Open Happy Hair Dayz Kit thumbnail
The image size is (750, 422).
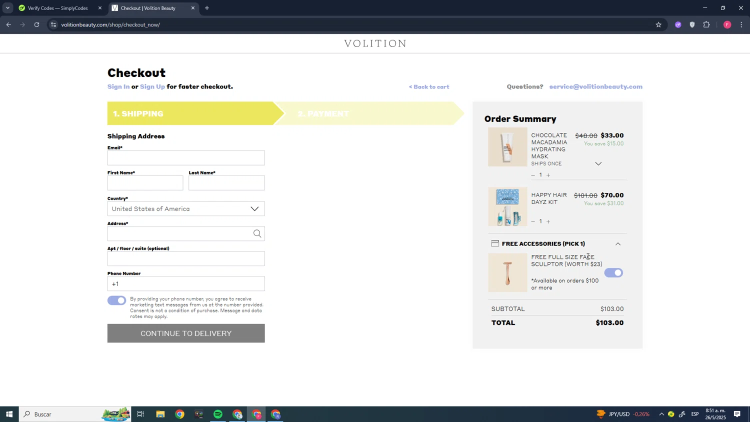click(507, 206)
